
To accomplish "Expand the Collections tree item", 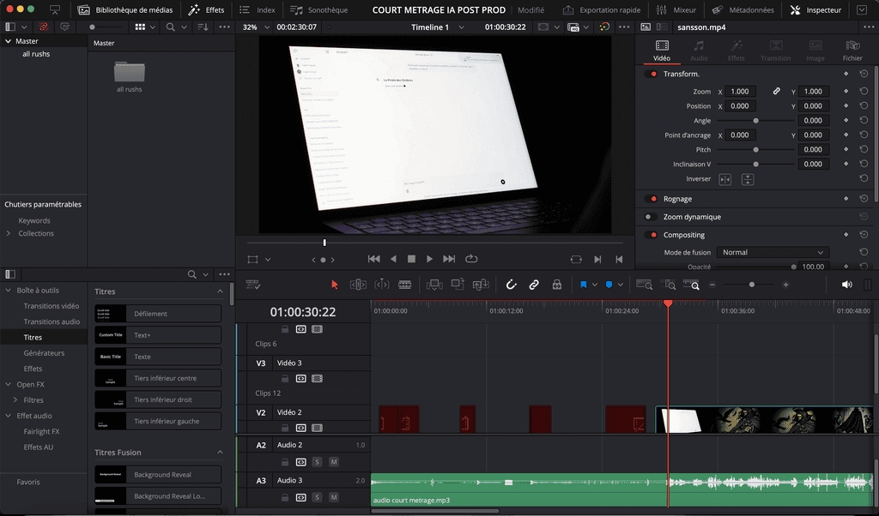I will pos(9,233).
